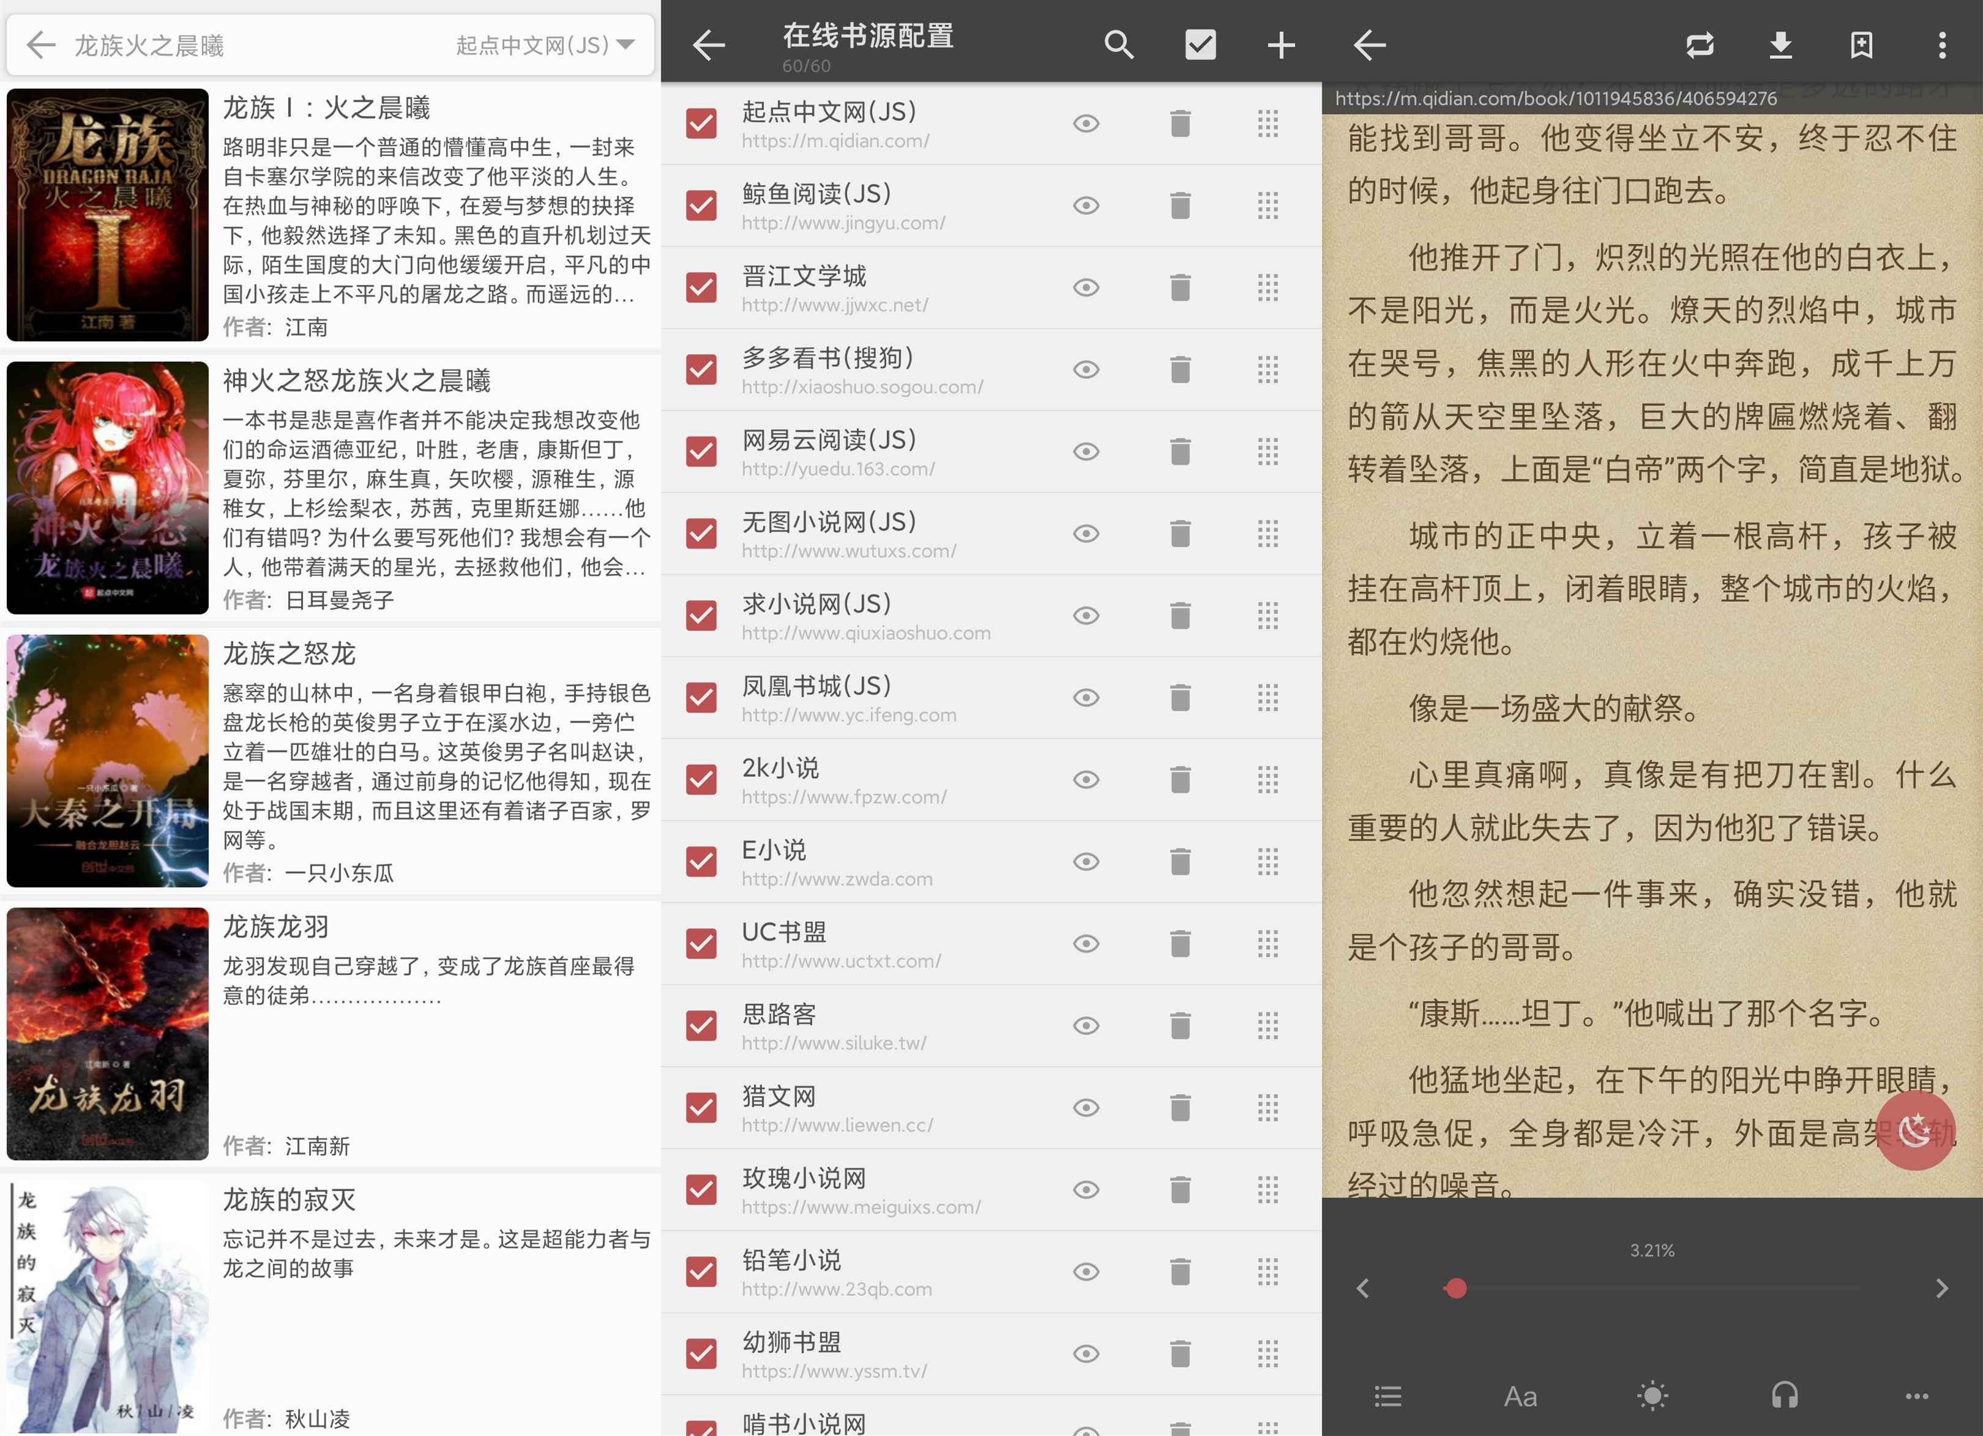Add a new book source with plus icon
1983x1436 pixels.
pyautogui.click(x=1281, y=45)
